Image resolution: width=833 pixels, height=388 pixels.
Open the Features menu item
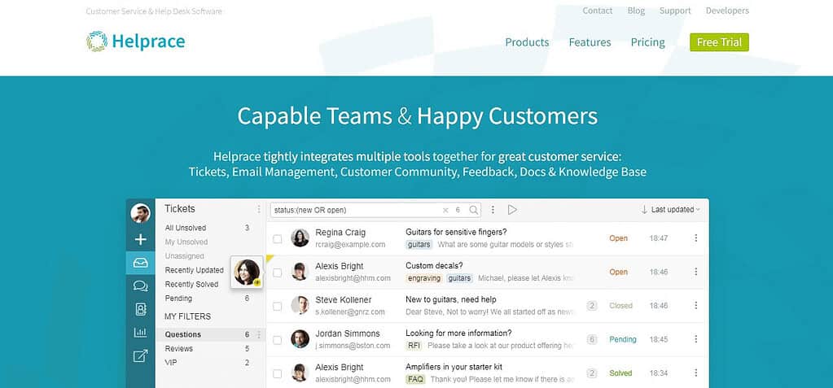pyautogui.click(x=590, y=42)
